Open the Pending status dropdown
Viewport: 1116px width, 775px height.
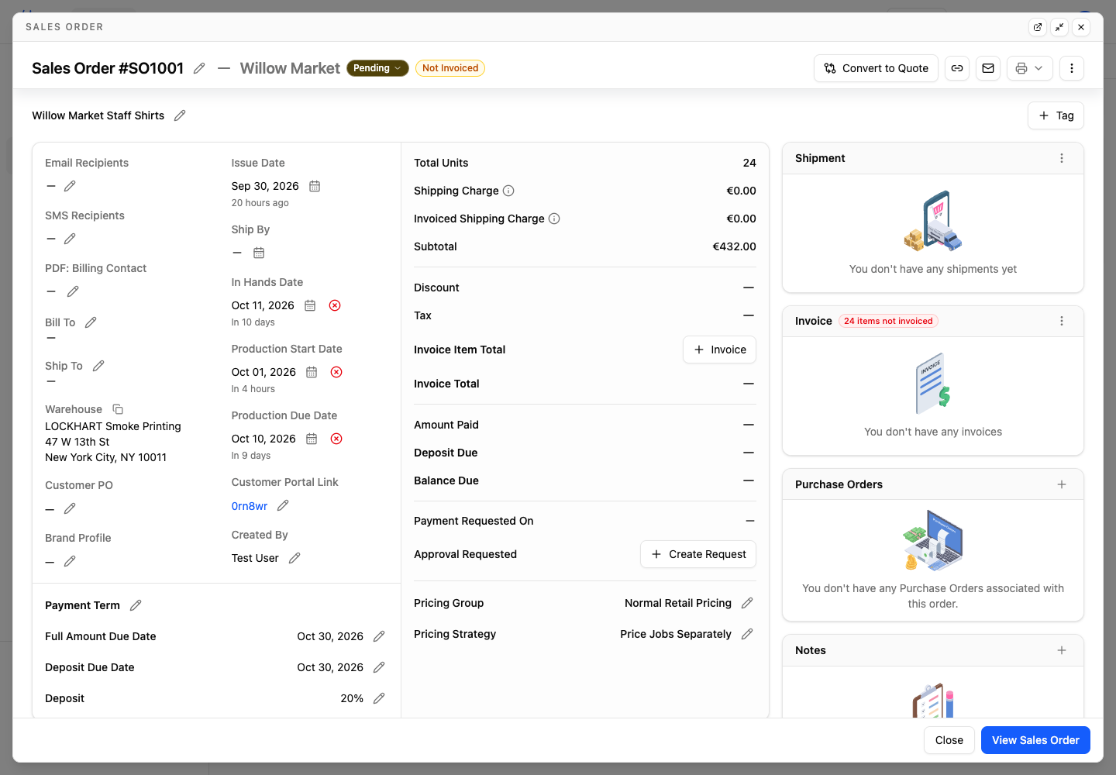point(377,68)
